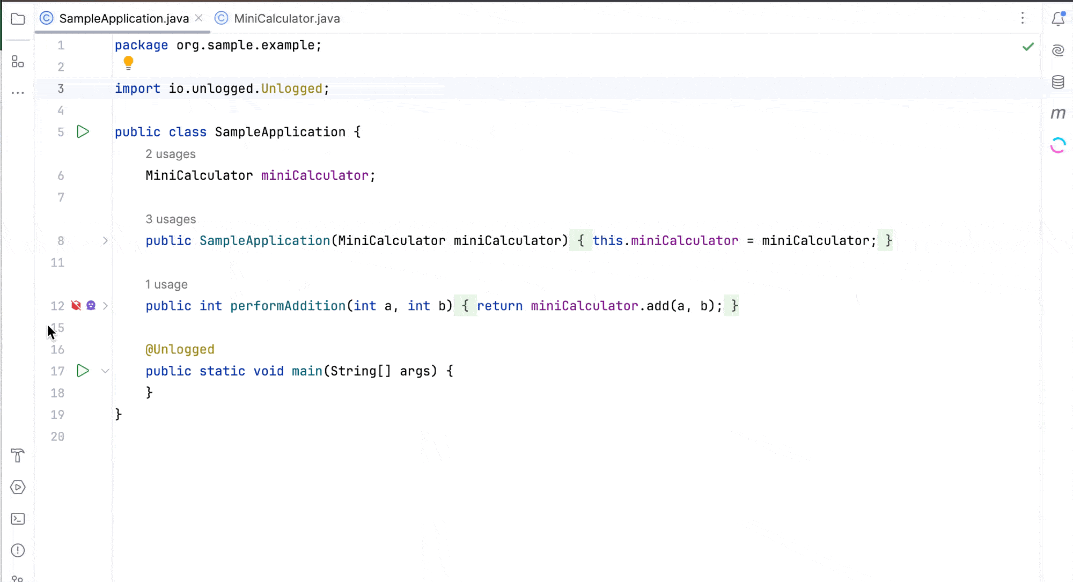Expand the folded code on line 8
The width and height of the screenshot is (1073, 582).
105,241
